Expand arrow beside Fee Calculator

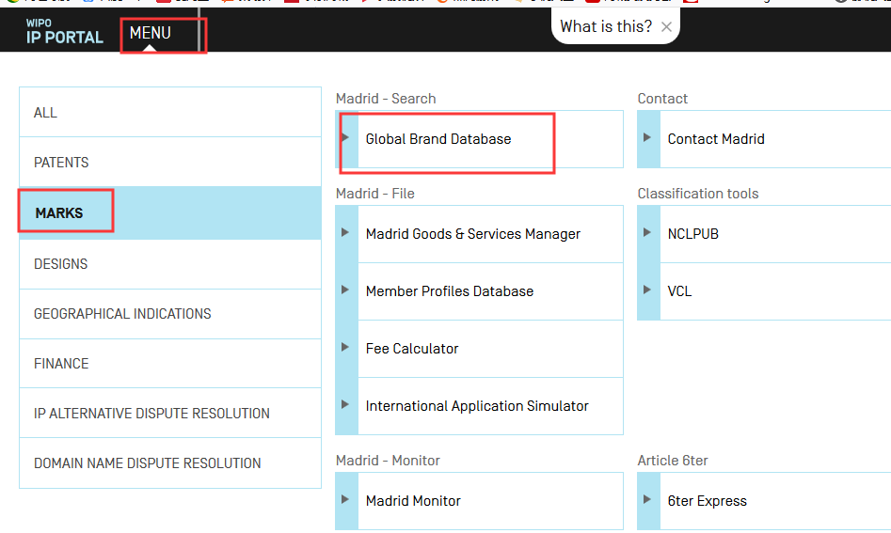(345, 347)
